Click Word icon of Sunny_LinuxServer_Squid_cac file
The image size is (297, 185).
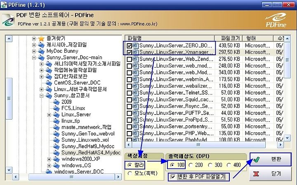[x=135, y=99]
